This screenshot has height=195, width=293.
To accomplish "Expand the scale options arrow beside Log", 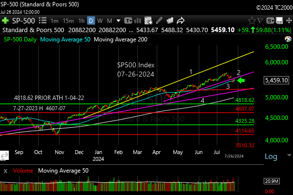I will click(x=289, y=155).
